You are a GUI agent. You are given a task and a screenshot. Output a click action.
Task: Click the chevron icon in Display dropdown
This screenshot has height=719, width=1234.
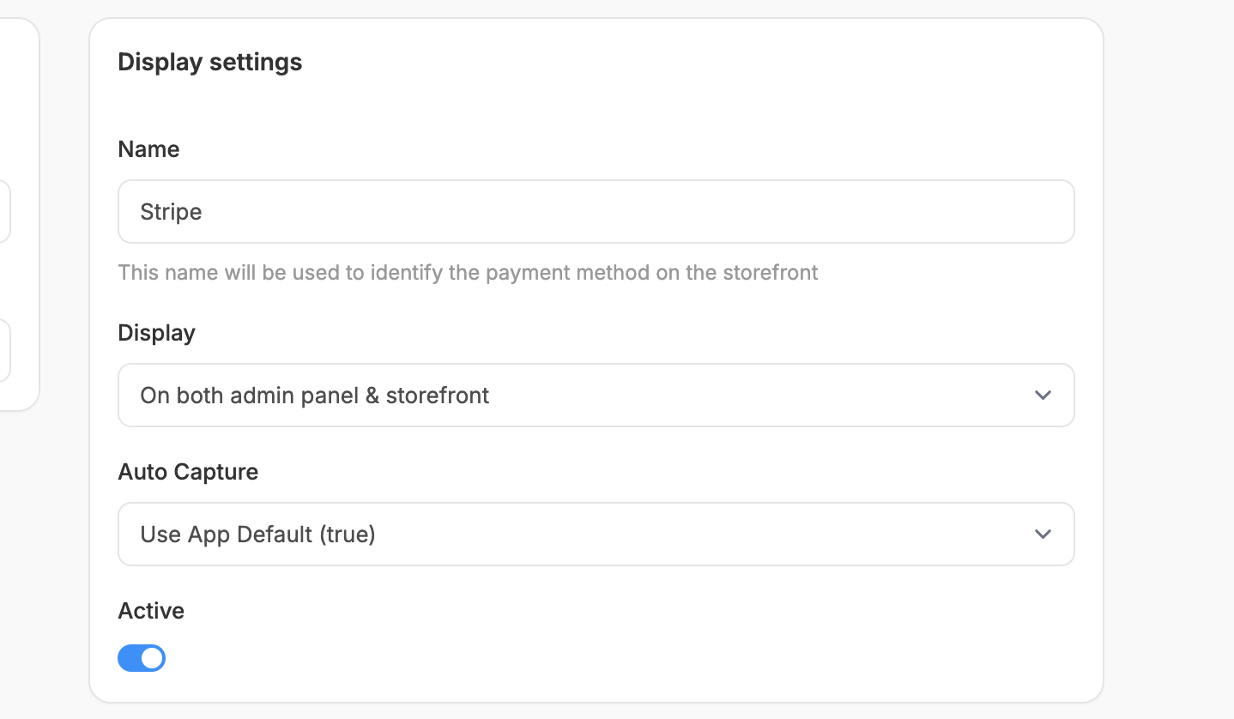click(1043, 396)
